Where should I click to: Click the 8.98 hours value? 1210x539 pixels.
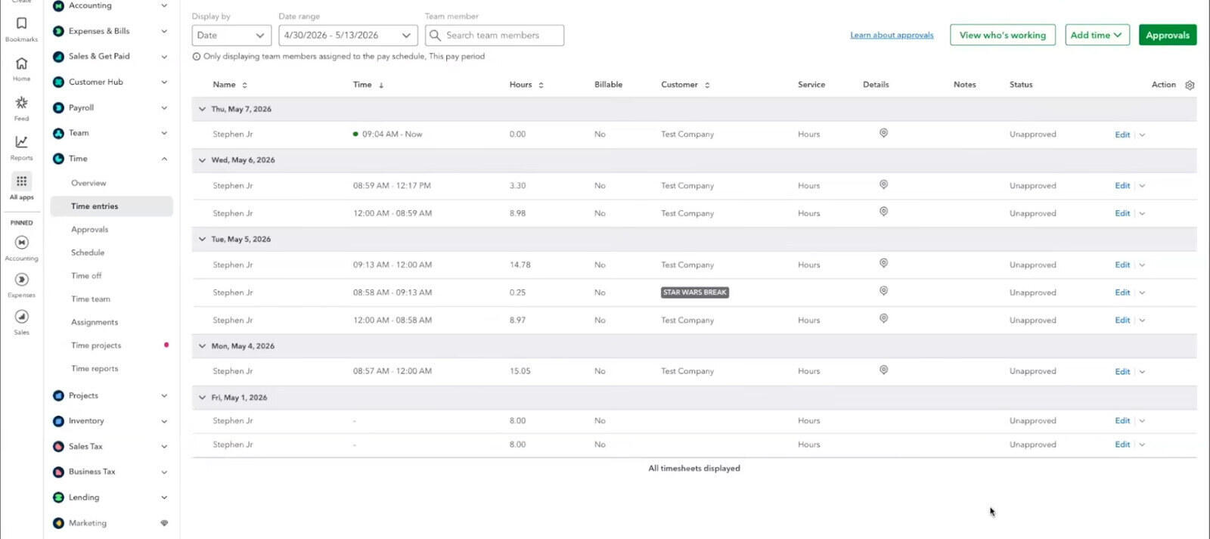[x=517, y=213]
